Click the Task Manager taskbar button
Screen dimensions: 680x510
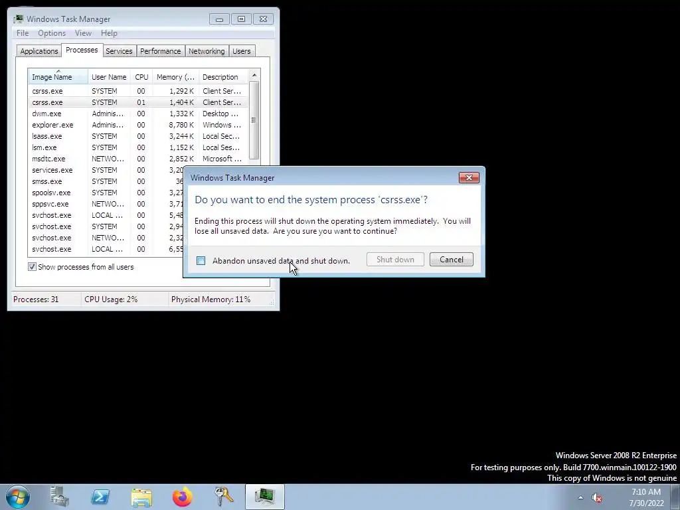point(264,497)
